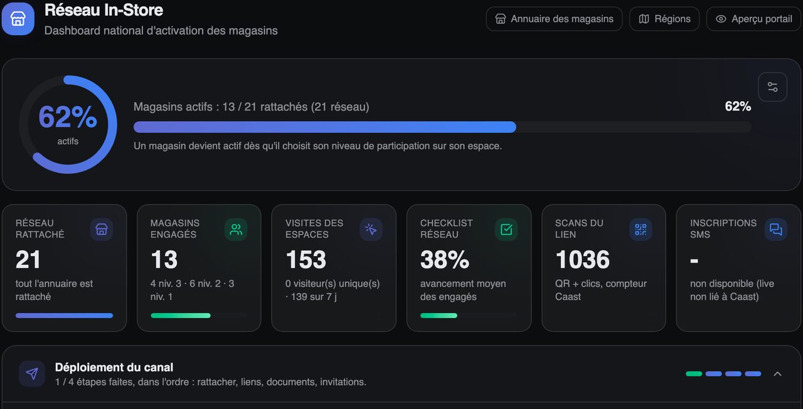803x409 pixels.
Task: Click the Inscriptions SMS chat icon
Action: click(x=776, y=230)
